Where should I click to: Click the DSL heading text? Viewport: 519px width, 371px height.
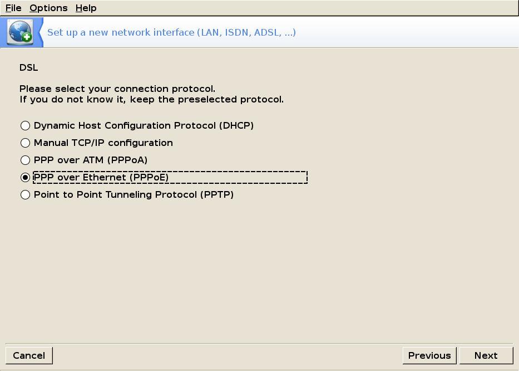29,67
